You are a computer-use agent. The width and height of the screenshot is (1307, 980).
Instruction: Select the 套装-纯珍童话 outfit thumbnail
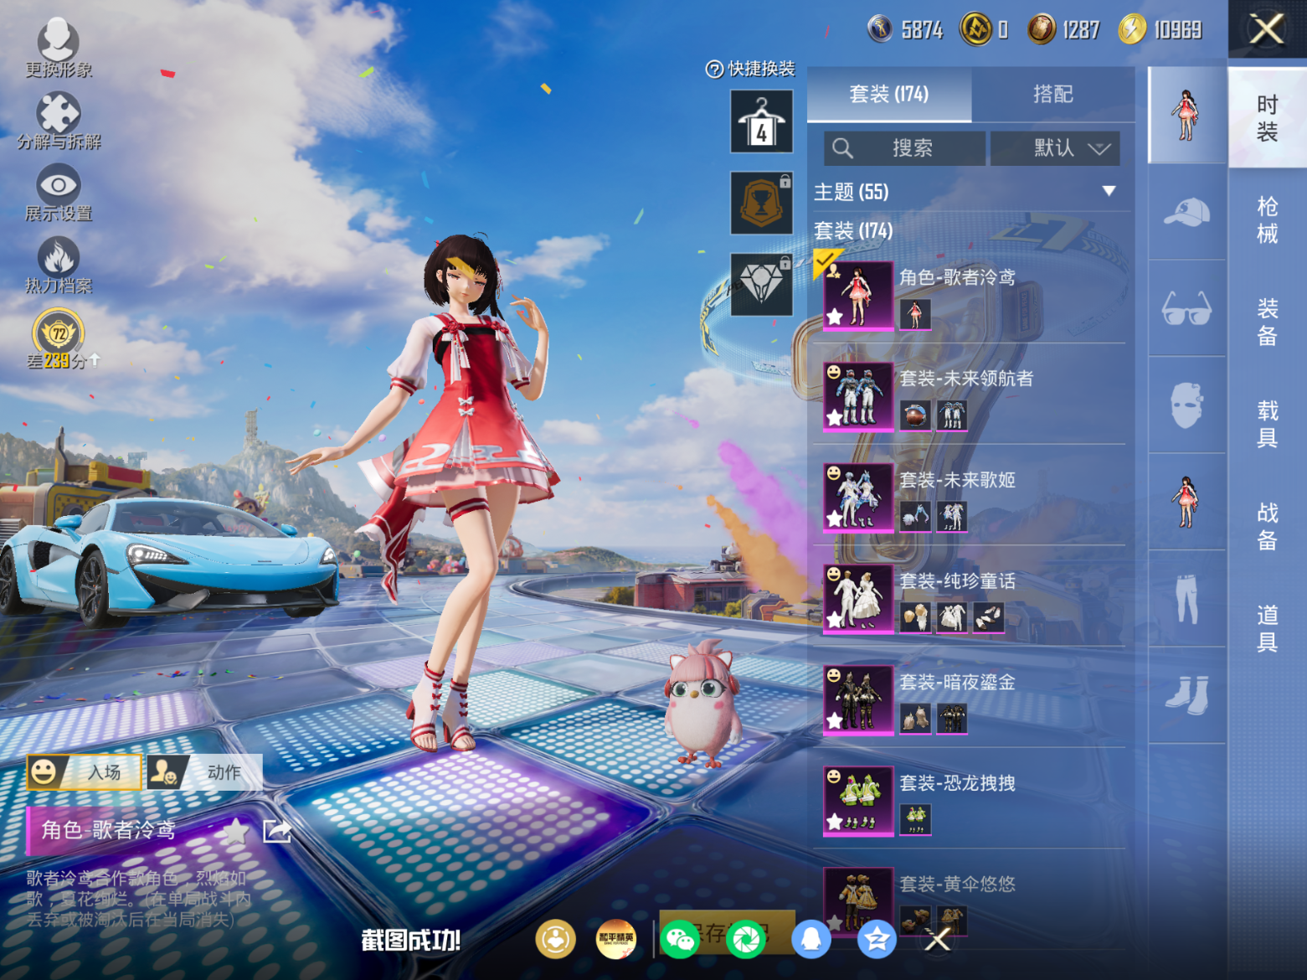857,600
